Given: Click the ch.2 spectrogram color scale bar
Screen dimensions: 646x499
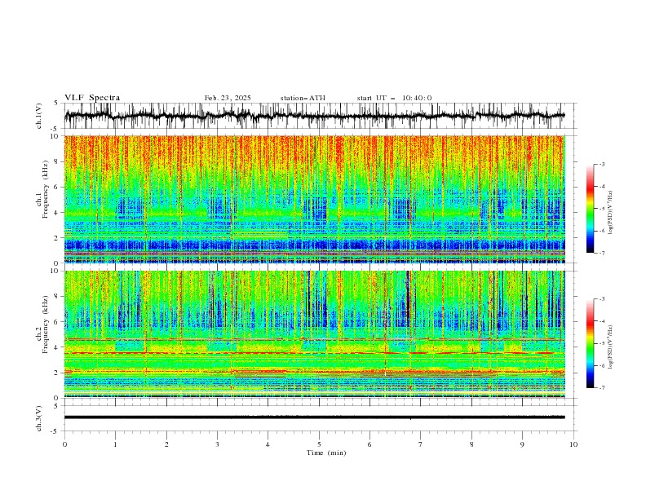Looking at the screenshot, I should tap(590, 343).
